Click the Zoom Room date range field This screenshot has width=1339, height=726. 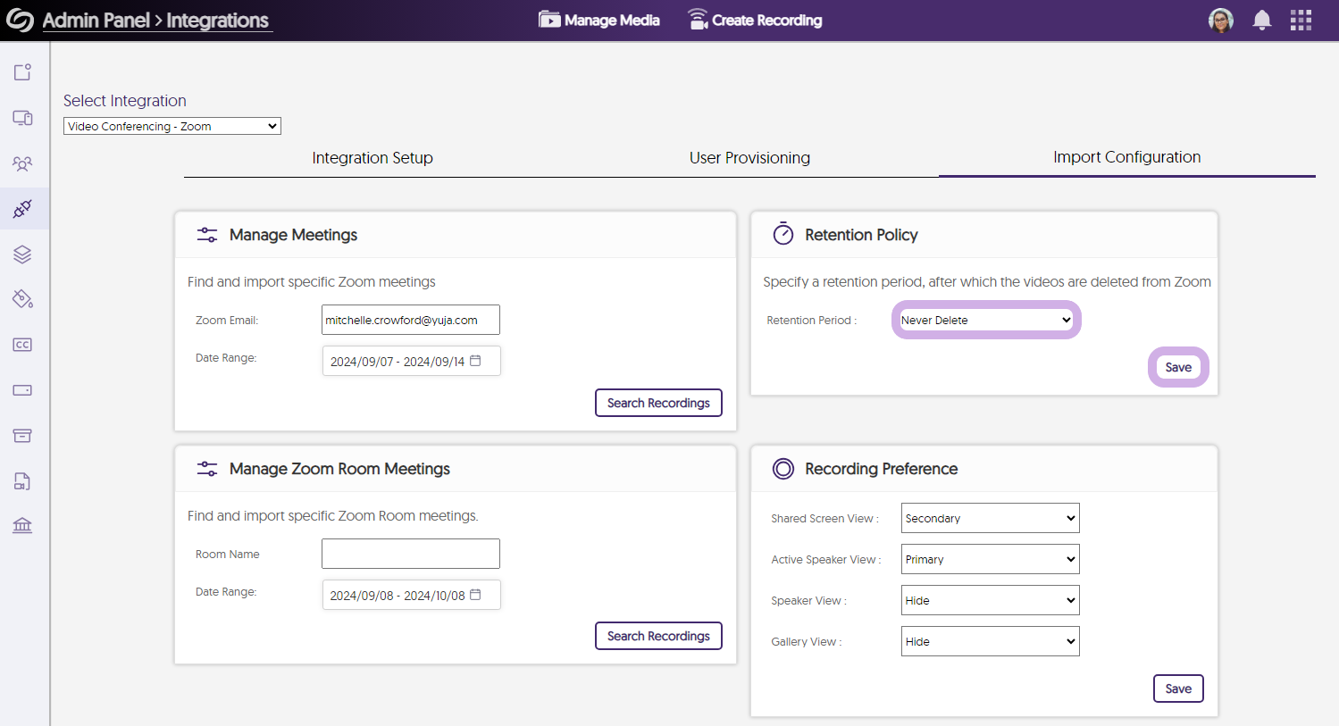[412, 595]
